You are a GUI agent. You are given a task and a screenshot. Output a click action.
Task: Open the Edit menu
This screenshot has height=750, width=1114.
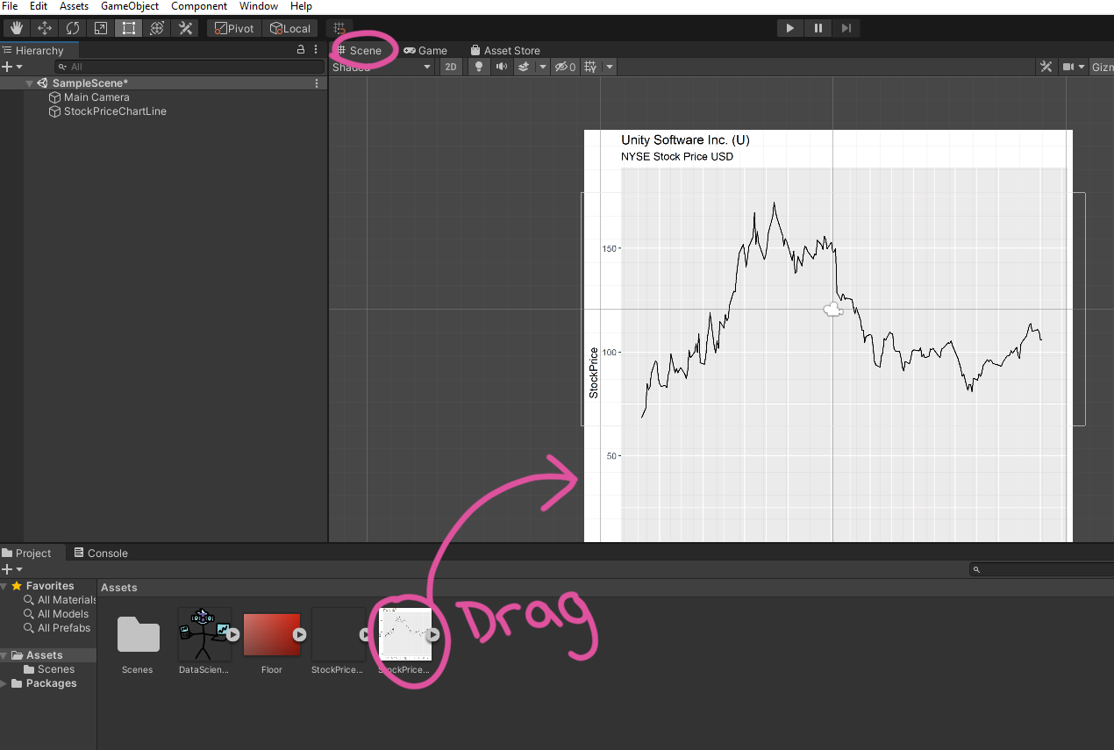[39, 6]
